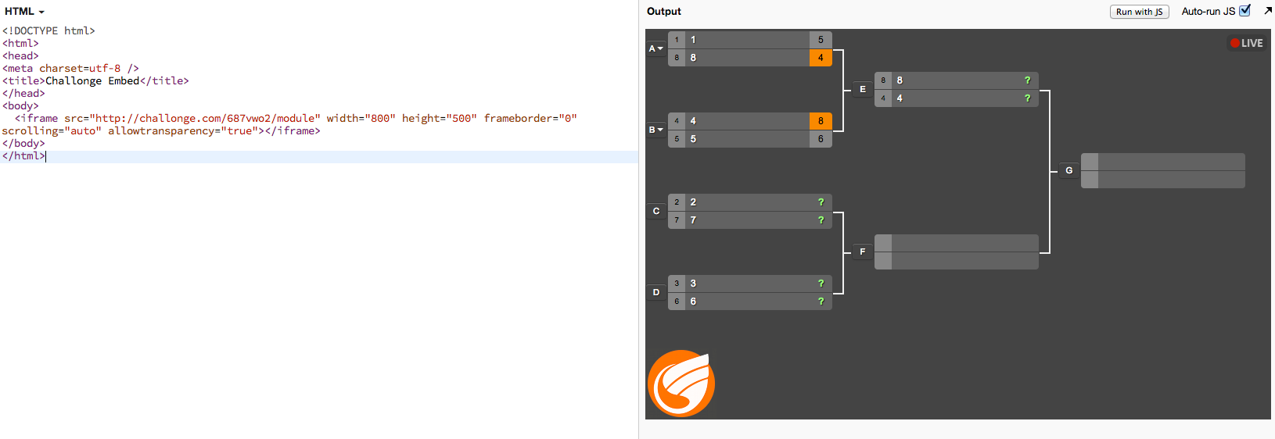Click the orange score 8 in match B
The width and height of the screenshot is (1275, 439).
coord(821,121)
